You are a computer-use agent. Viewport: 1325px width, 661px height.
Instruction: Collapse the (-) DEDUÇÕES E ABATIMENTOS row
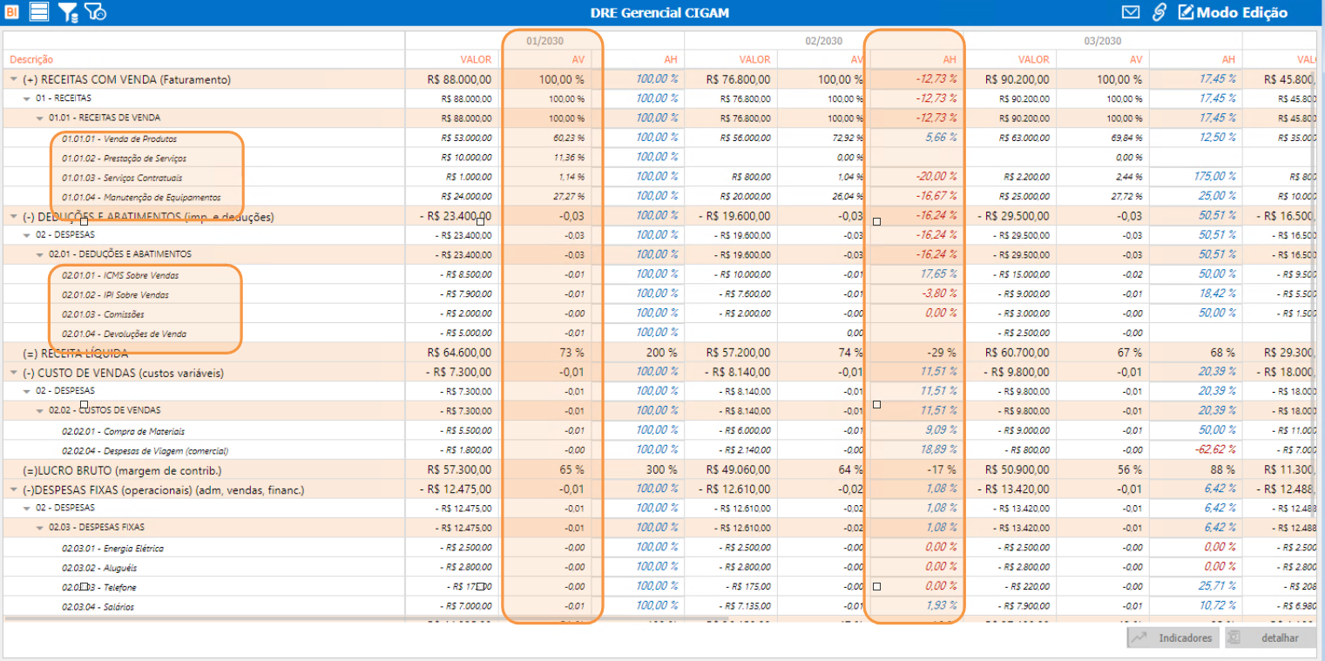[x=14, y=216]
